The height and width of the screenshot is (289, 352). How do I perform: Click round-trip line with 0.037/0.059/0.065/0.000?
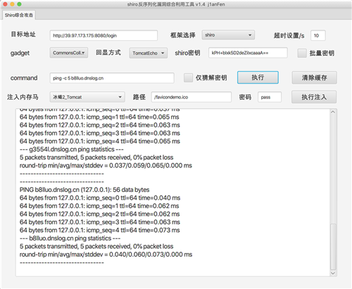point(106,165)
